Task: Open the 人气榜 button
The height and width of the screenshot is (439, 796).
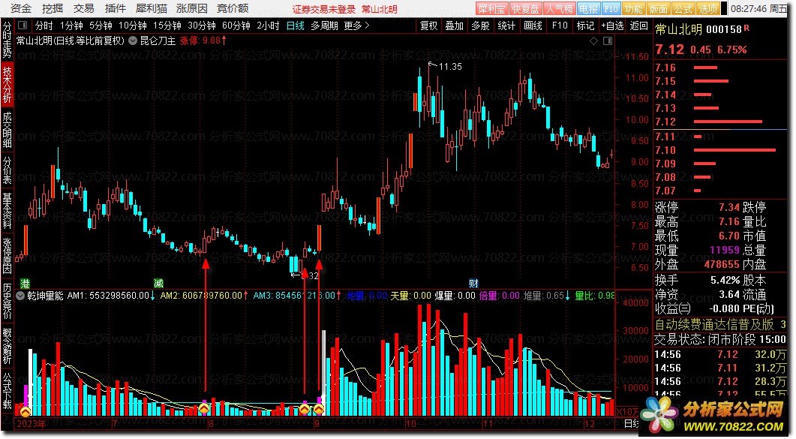Action: [x=559, y=8]
